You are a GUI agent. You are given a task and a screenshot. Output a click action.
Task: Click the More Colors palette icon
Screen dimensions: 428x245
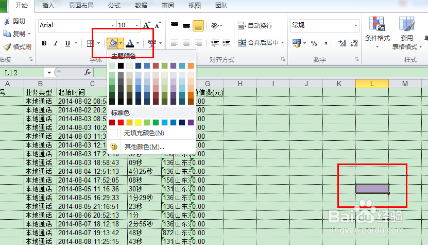coord(114,146)
